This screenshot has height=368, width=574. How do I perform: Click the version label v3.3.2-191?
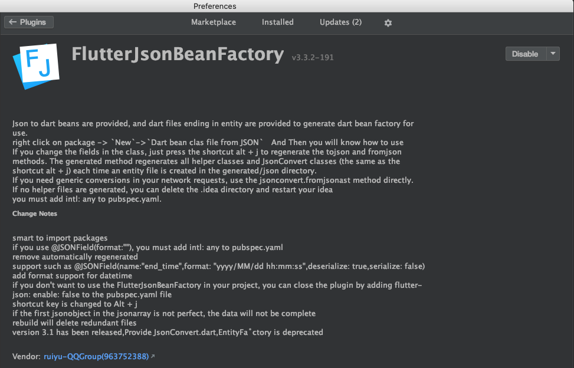click(x=313, y=57)
